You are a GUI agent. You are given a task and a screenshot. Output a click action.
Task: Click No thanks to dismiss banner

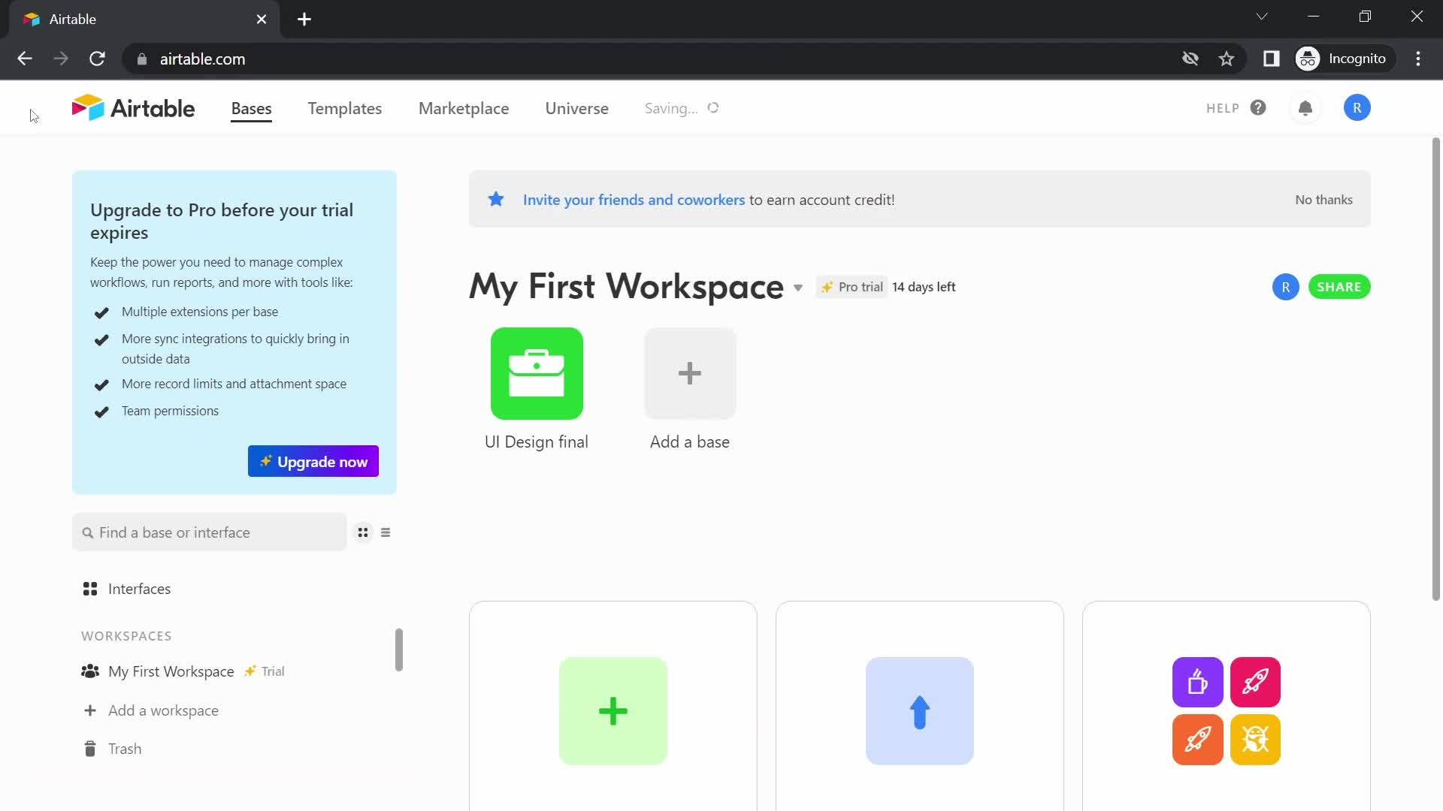[1324, 199]
